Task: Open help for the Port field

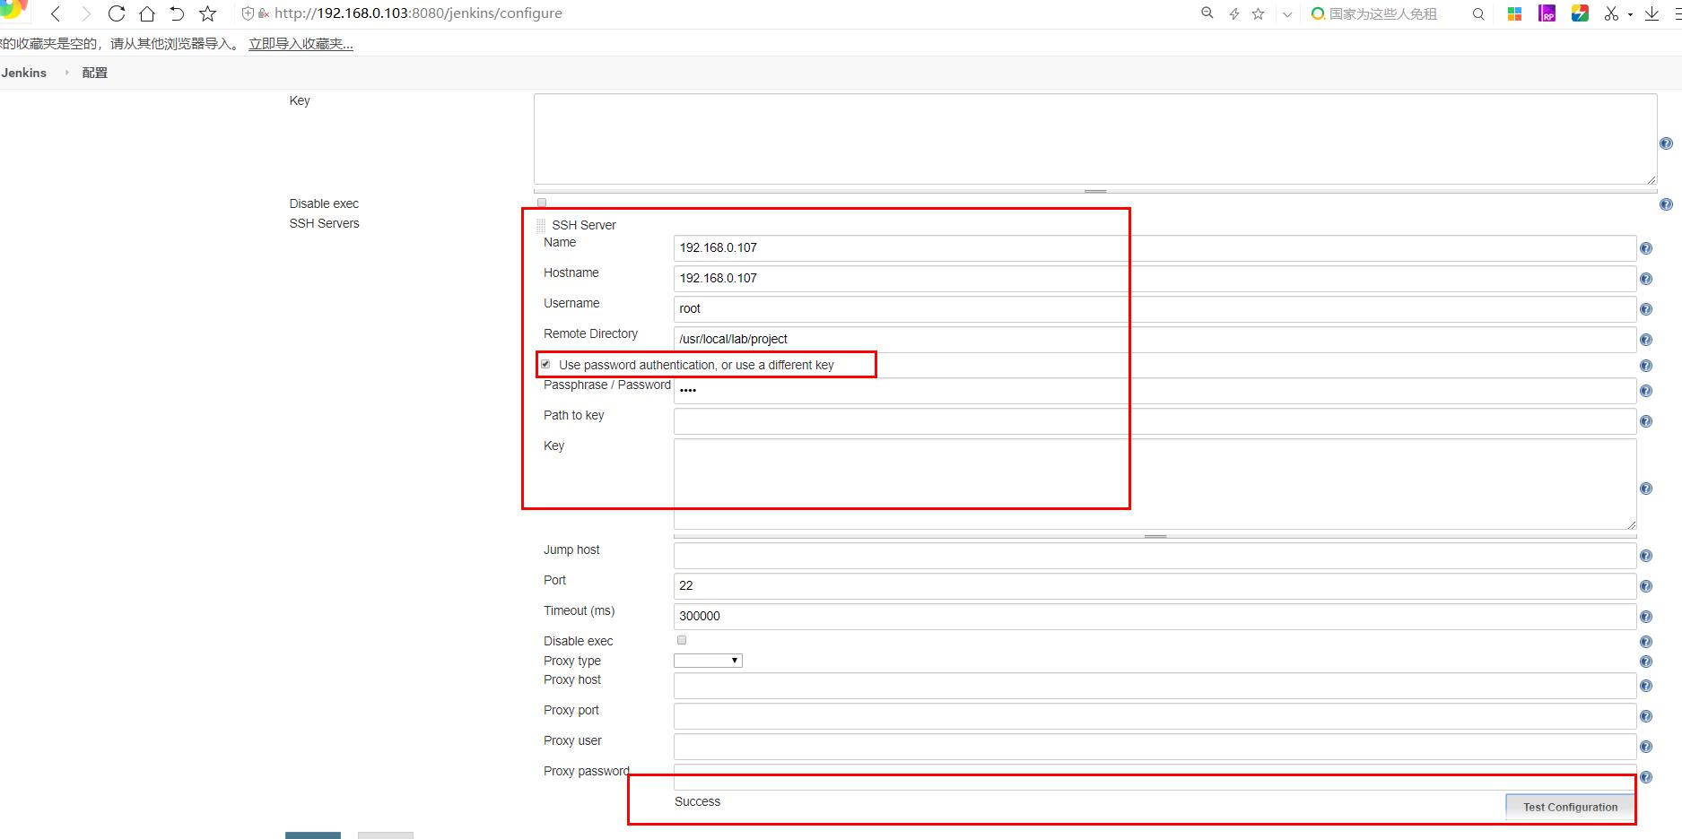Action: coord(1646,586)
